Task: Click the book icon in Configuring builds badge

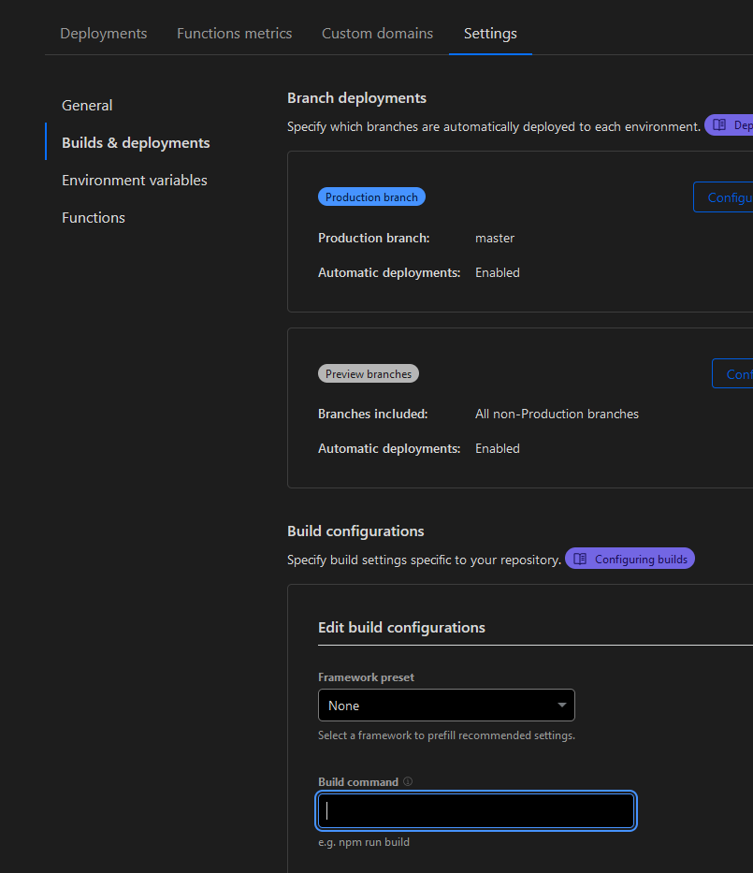Action: pyautogui.click(x=580, y=560)
